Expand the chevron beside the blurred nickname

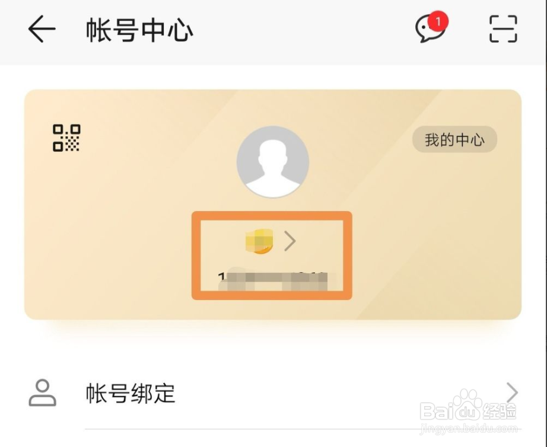point(290,241)
